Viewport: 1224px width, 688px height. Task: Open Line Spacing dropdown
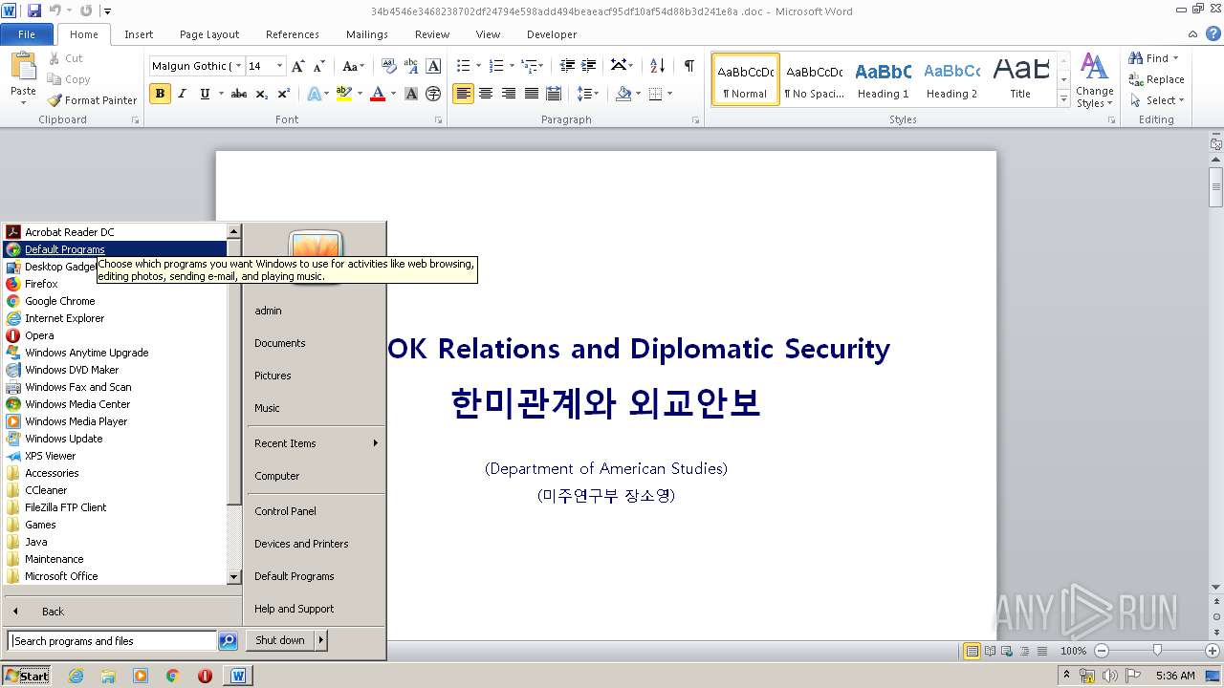588,94
